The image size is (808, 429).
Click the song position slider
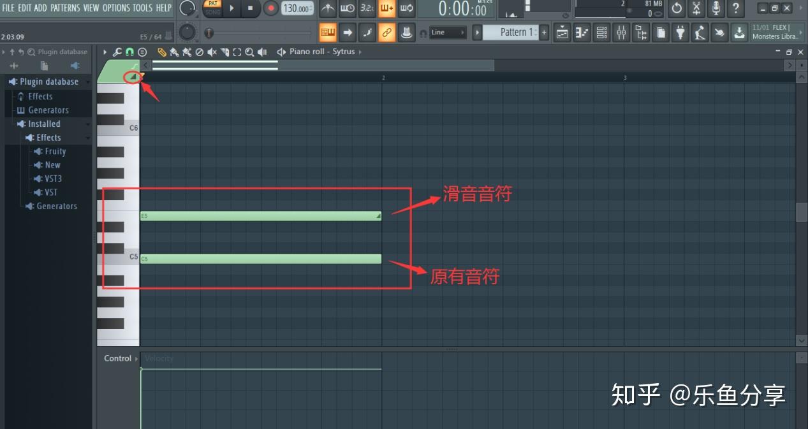click(x=260, y=33)
